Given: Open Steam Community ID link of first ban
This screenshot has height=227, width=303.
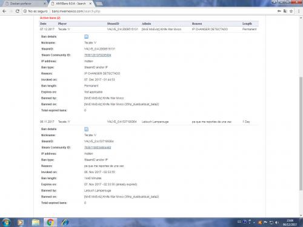Looking at the screenshot, I should [98, 55].
